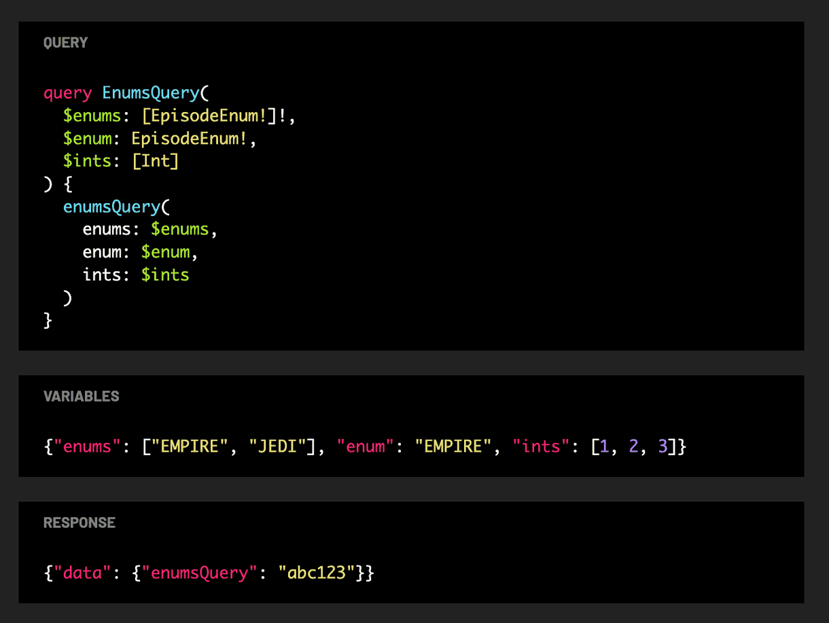Click the EnumsQuery operation name
Image resolution: width=829 pixels, height=623 pixels.
coord(149,92)
